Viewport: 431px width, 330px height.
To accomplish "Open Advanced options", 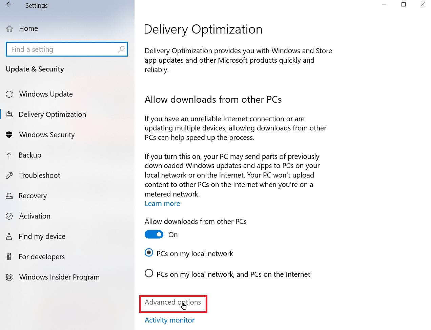I will click(173, 302).
